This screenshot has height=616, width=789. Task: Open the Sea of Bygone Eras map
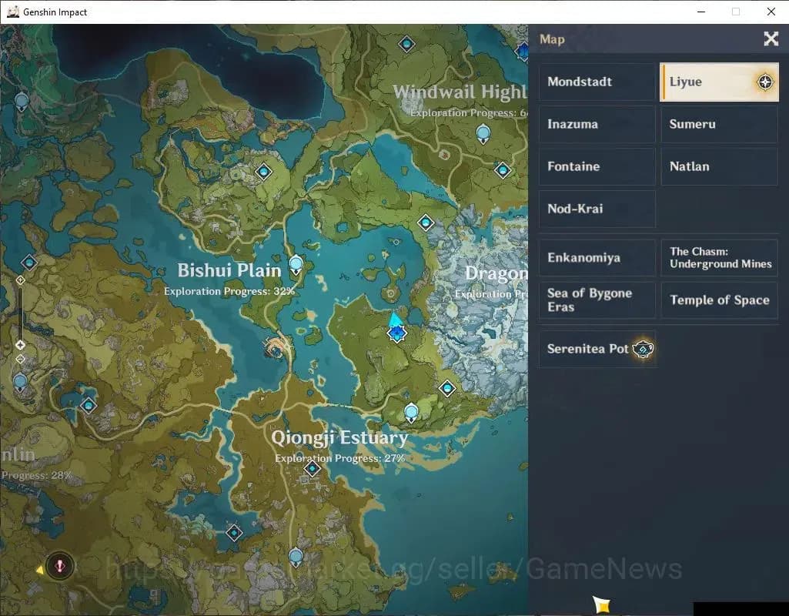597,300
